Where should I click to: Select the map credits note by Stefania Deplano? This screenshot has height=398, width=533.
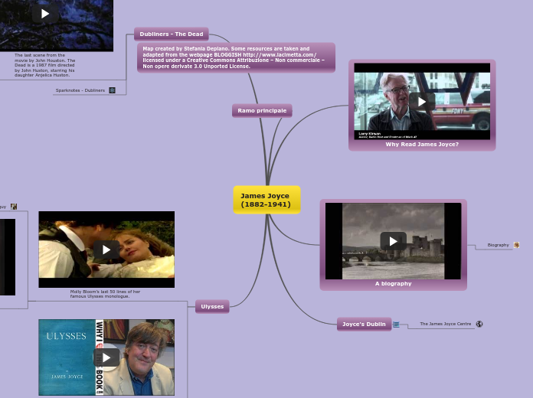236,57
